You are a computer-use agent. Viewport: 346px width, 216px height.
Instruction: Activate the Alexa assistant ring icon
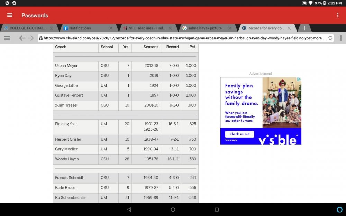pos(339,209)
